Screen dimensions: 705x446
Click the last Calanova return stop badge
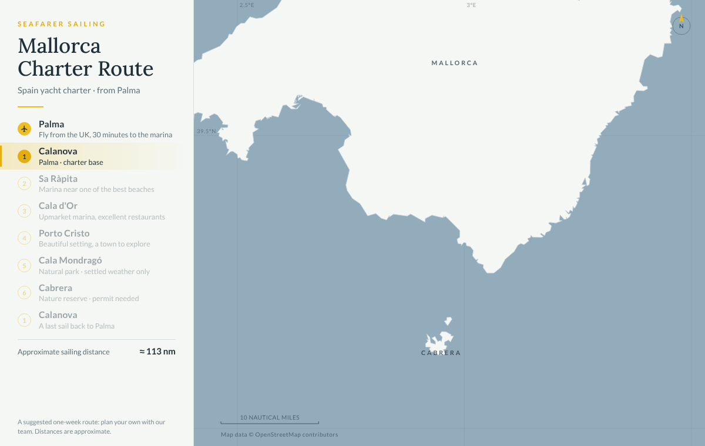[x=24, y=320]
